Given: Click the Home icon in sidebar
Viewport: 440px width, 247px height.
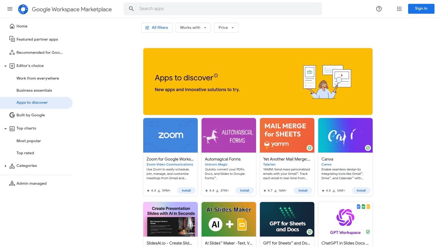Looking at the screenshot, I should 12,26.
